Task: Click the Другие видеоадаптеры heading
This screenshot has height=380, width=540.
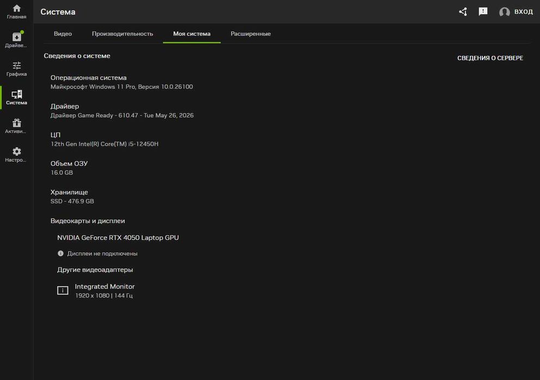Action: point(95,270)
